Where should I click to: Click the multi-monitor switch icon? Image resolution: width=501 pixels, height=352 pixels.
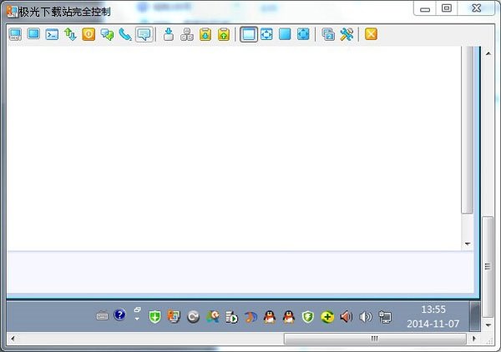(x=328, y=34)
